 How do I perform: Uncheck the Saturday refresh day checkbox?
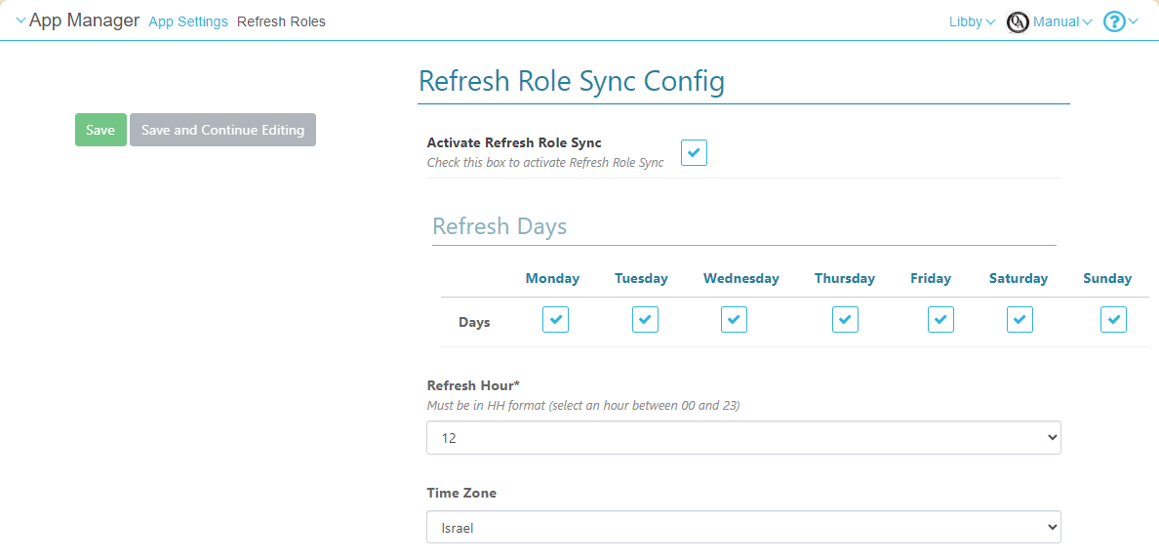click(1019, 320)
